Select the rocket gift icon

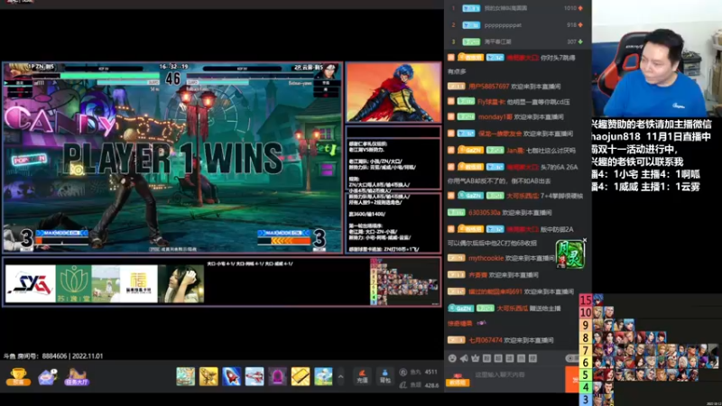pos(232,376)
